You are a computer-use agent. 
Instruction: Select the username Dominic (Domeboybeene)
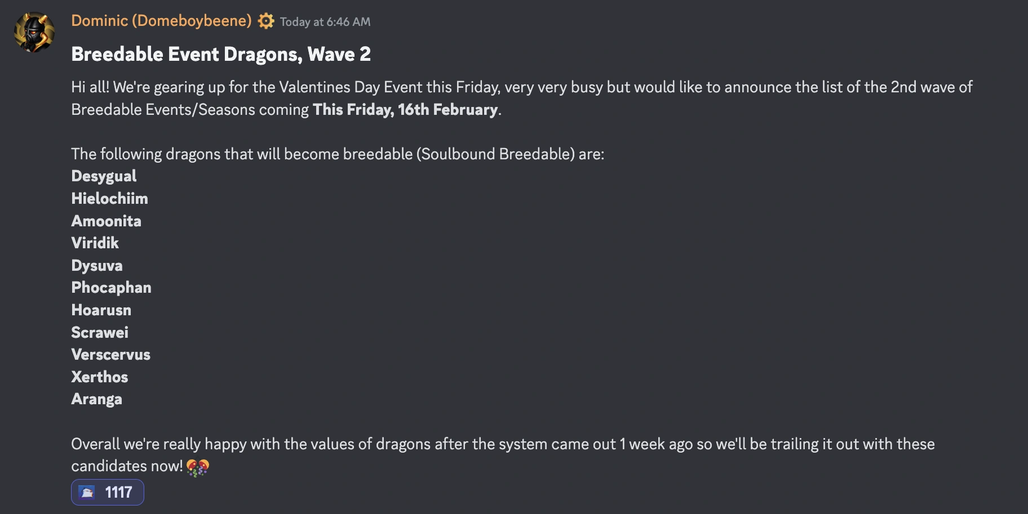click(161, 20)
